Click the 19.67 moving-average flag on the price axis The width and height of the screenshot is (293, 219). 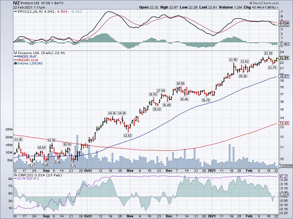click(284, 76)
